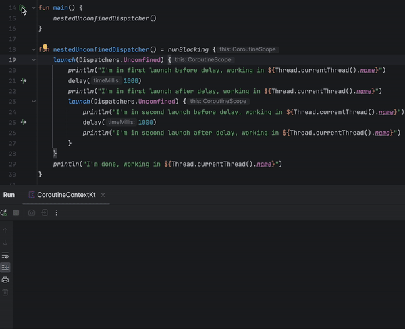The image size is (405, 329).
Task: Click the Run tool window title
Action: (9, 195)
